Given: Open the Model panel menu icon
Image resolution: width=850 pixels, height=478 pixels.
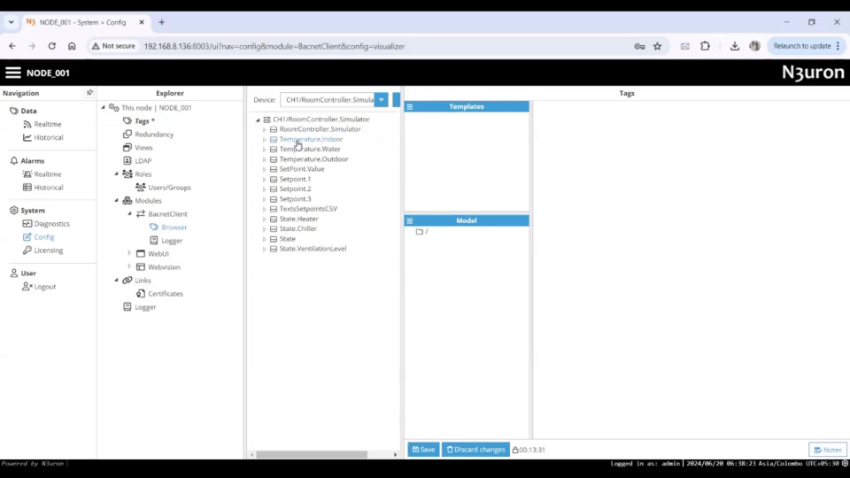Looking at the screenshot, I should click(410, 220).
